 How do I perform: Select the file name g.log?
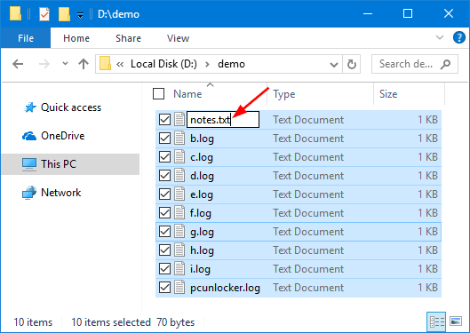coord(202,232)
